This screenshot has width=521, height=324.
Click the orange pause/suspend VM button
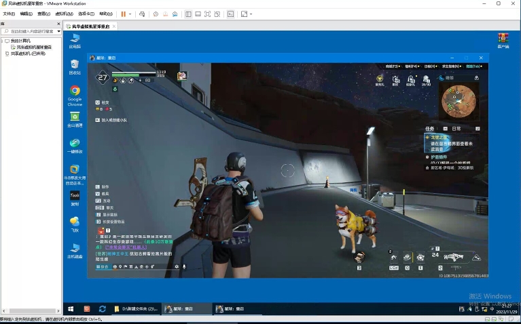tap(123, 14)
